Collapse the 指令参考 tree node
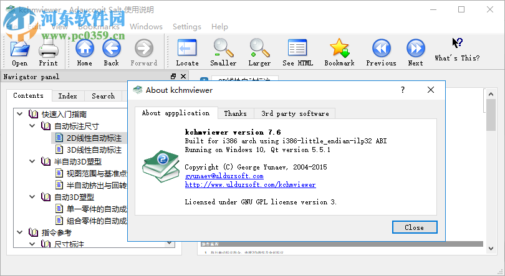This screenshot has height=276, width=505. click(20, 232)
